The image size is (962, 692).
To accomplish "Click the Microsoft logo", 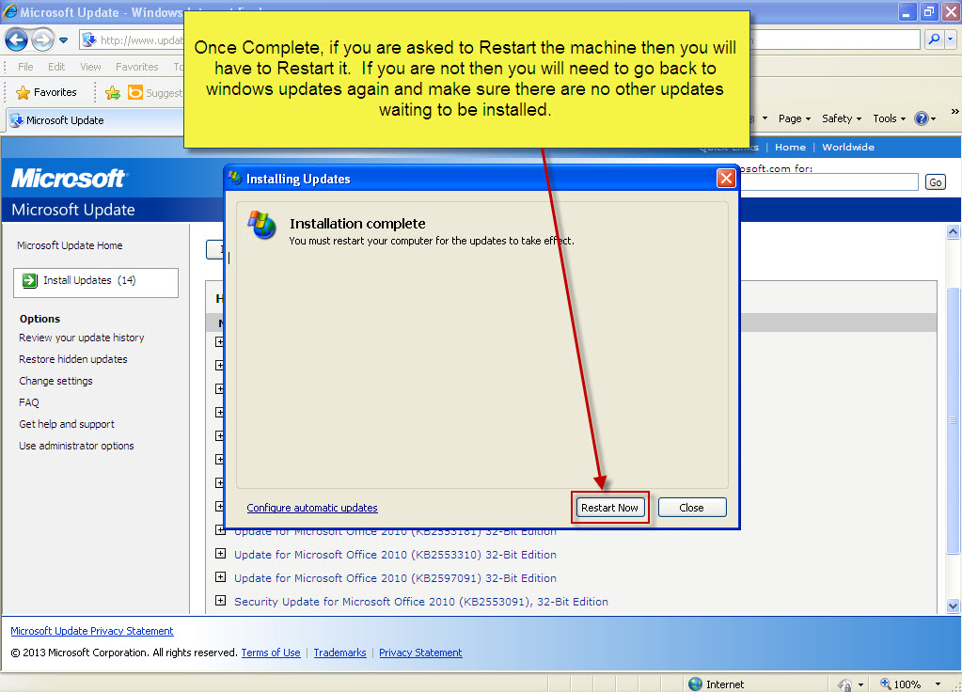I will 69,178.
